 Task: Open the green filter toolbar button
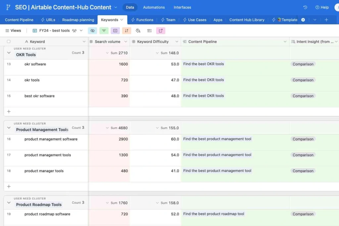[104, 31]
